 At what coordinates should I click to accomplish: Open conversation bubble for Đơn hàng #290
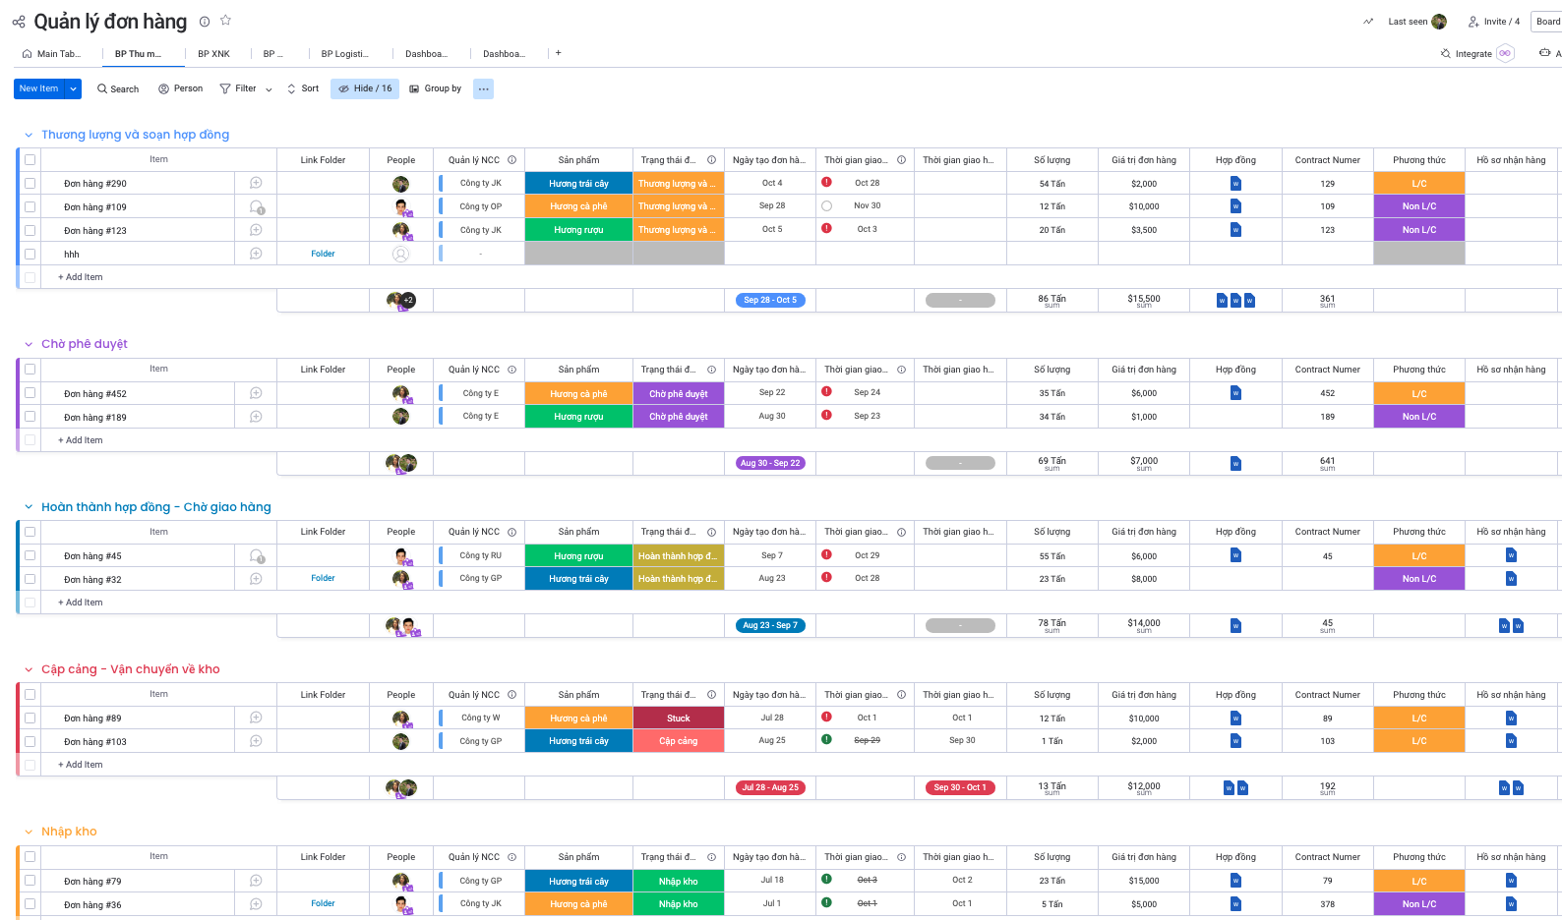[256, 183]
